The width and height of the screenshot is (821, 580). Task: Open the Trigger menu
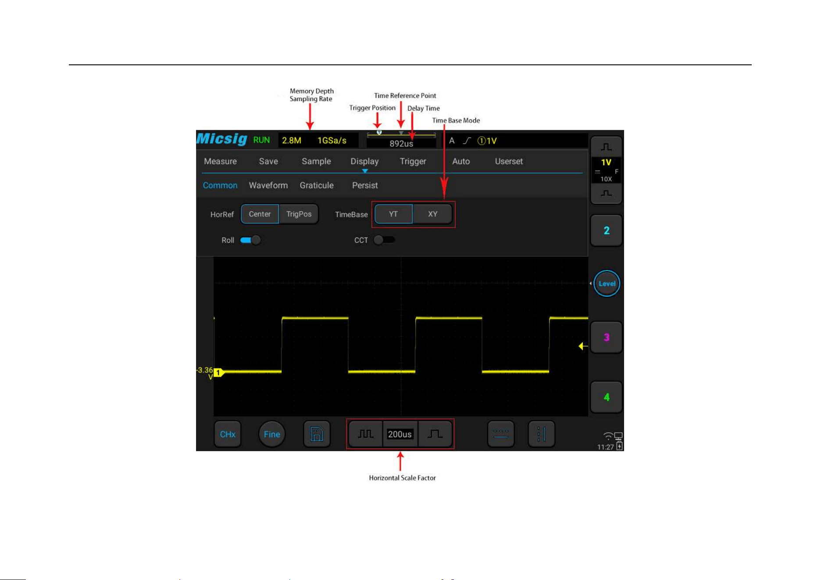pyautogui.click(x=413, y=161)
